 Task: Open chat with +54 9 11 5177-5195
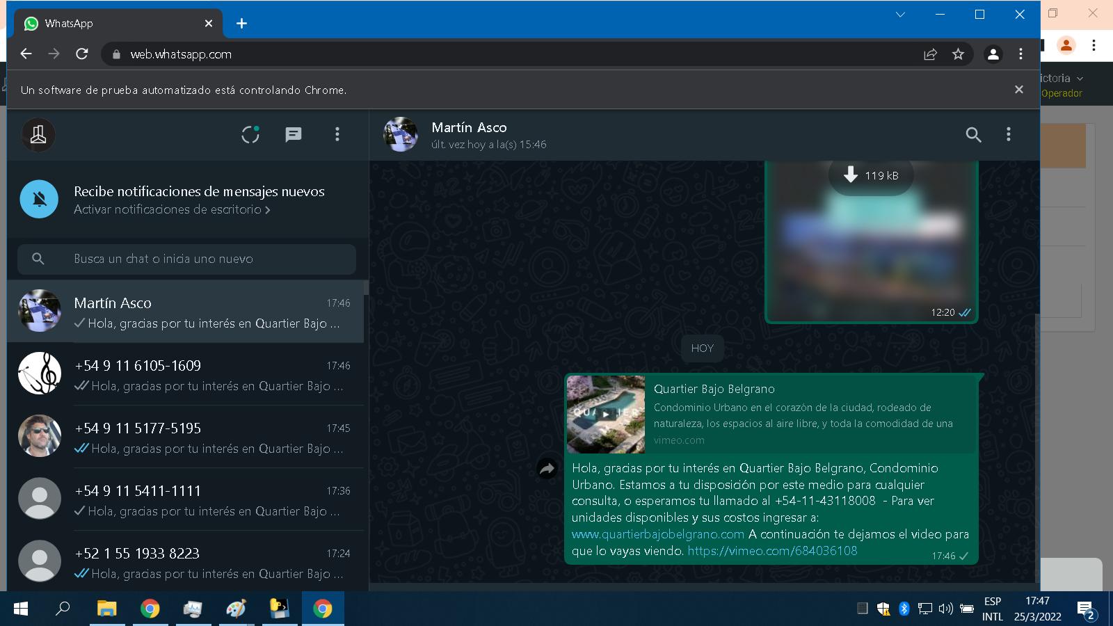[185, 437]
